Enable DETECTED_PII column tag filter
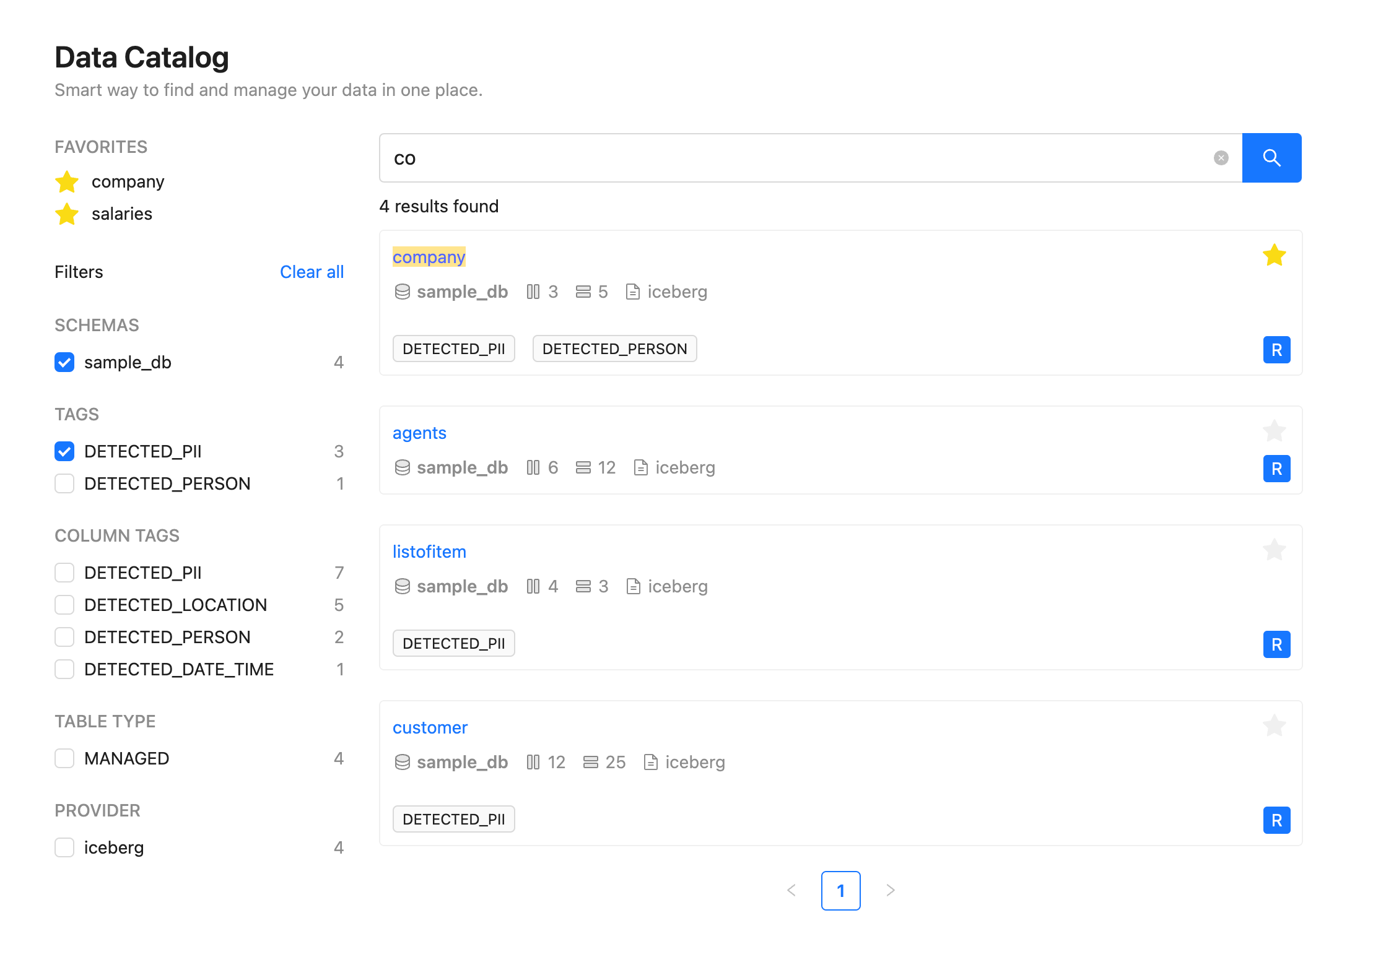The height and width of the screenshot is (970, 1373). click(64, 573)
